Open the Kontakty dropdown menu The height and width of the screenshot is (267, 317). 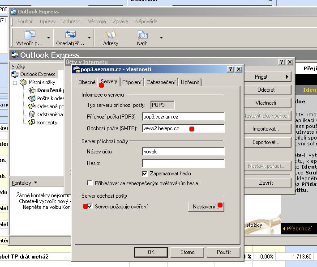(24, 183)
